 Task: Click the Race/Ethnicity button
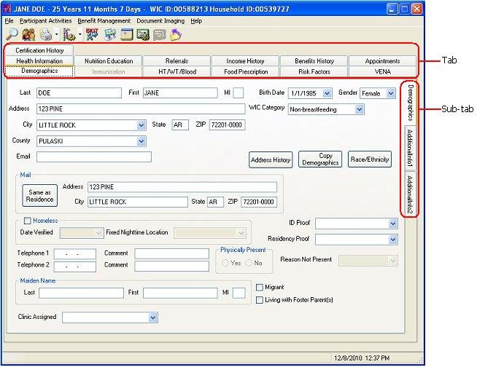tap(370, 159)
